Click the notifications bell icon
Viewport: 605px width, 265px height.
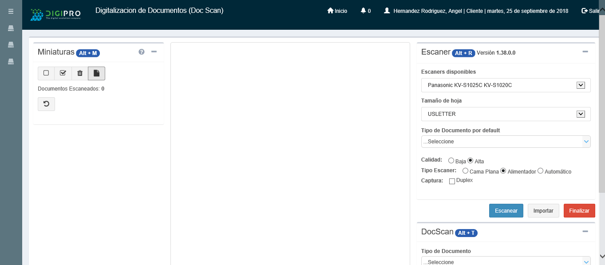tap(364, 11)
